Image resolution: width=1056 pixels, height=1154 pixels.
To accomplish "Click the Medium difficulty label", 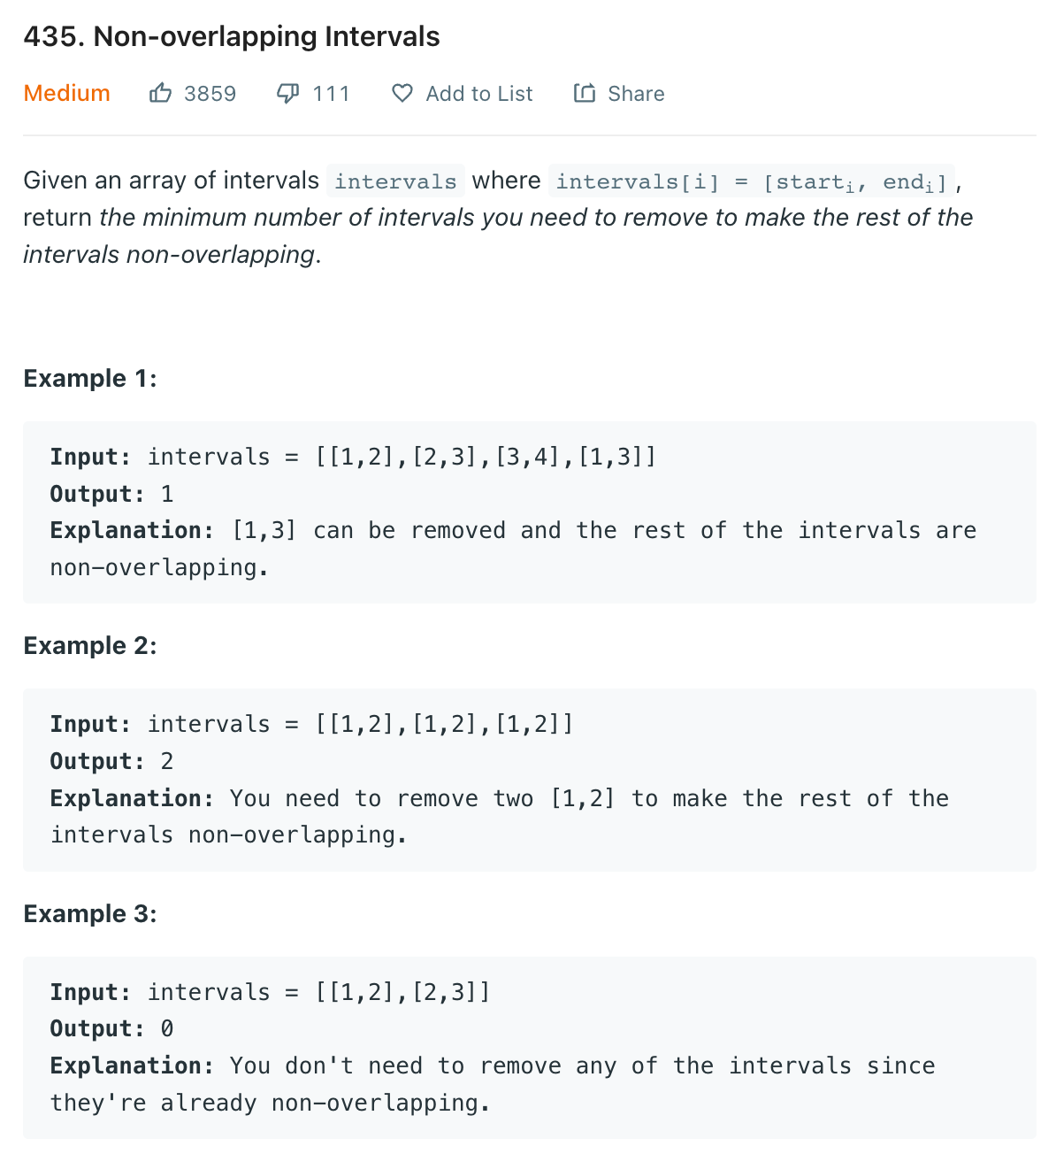I will coord(67,93).
